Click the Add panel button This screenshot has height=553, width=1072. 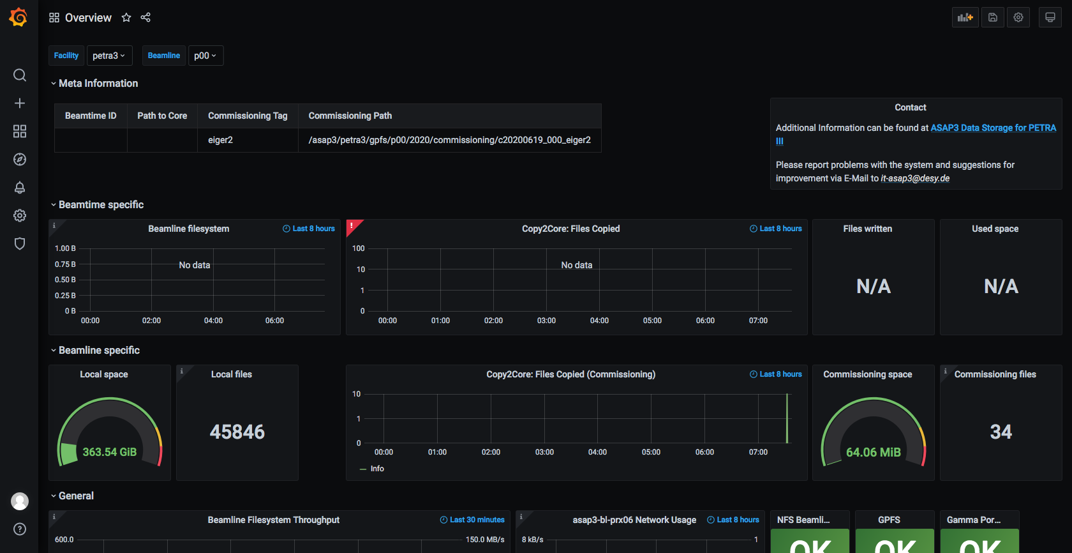point(965,18)
